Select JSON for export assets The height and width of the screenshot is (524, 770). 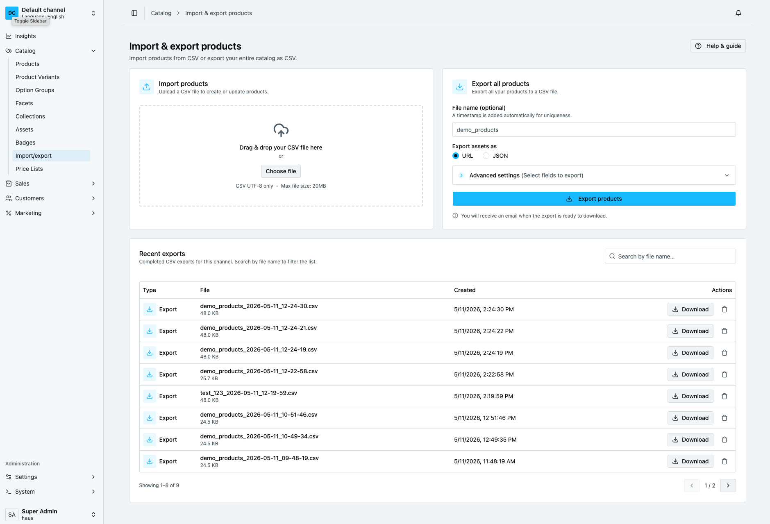pyautogui.click(x=486, y=156)
